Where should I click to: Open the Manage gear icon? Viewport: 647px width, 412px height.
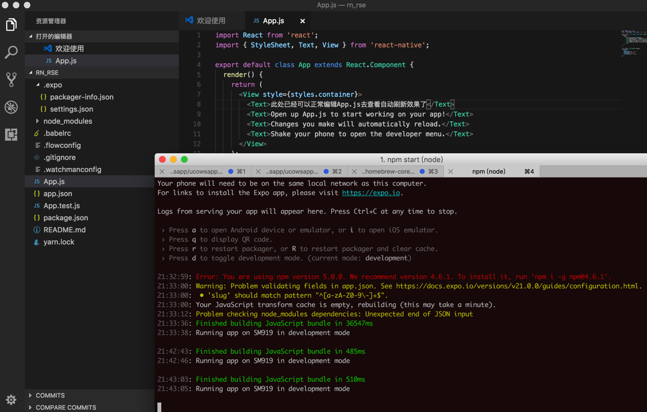[x=12, y=399]
